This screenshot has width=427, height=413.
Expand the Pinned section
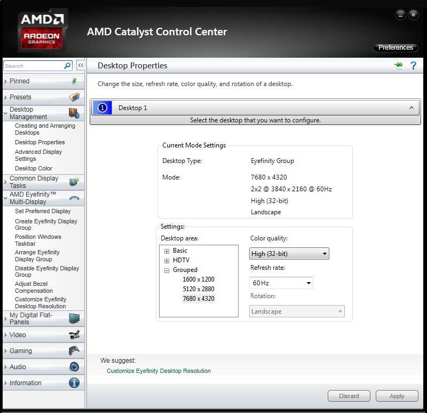pos(5,81)
